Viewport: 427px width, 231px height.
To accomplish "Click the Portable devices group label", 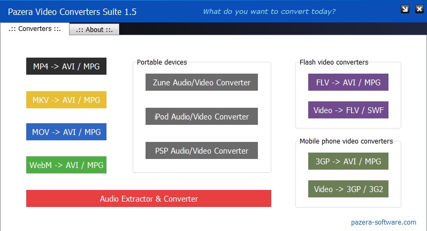I will click(162, 62).
